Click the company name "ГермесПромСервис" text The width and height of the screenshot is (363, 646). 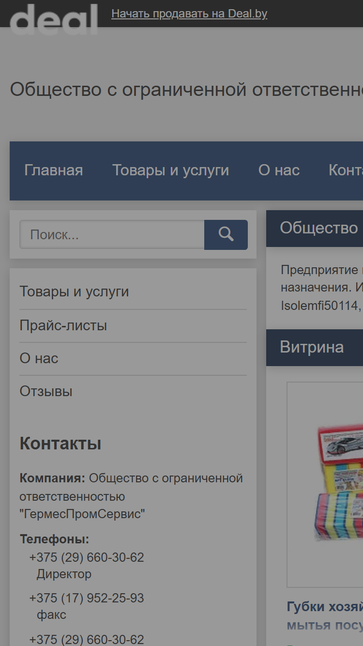point(82,514)
